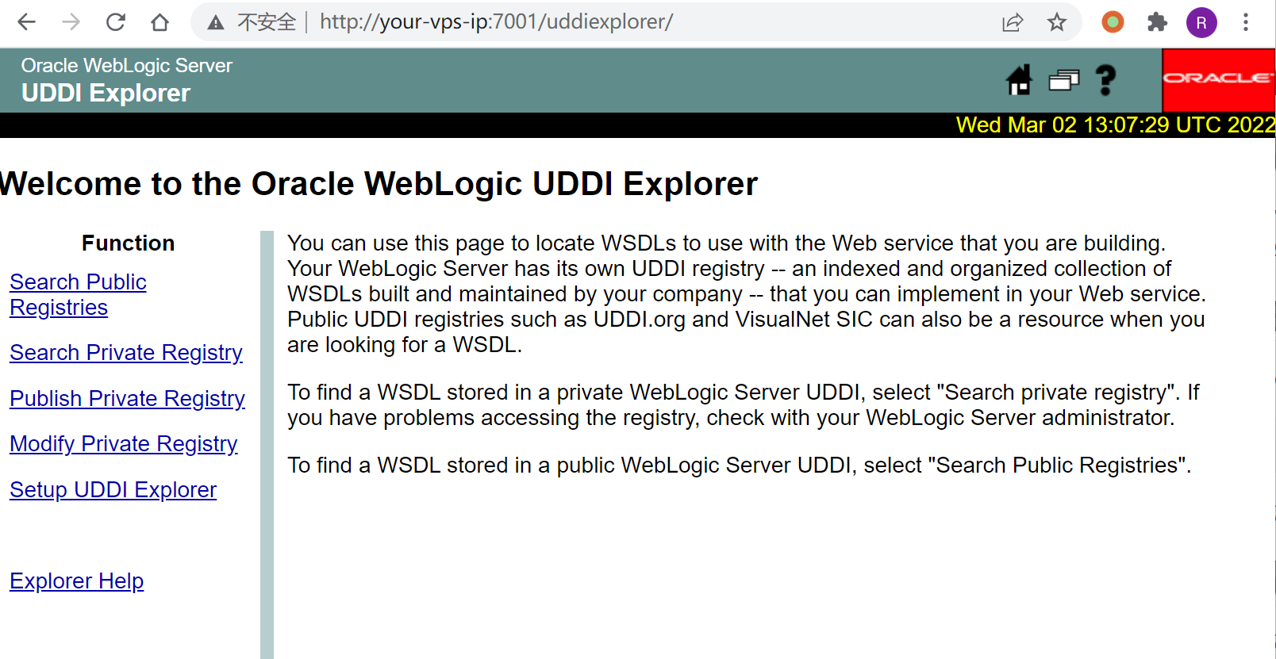This screenshot has height=659, width=1276.
Task: Bookmark this page with star icon
Action: point(1057,22)
